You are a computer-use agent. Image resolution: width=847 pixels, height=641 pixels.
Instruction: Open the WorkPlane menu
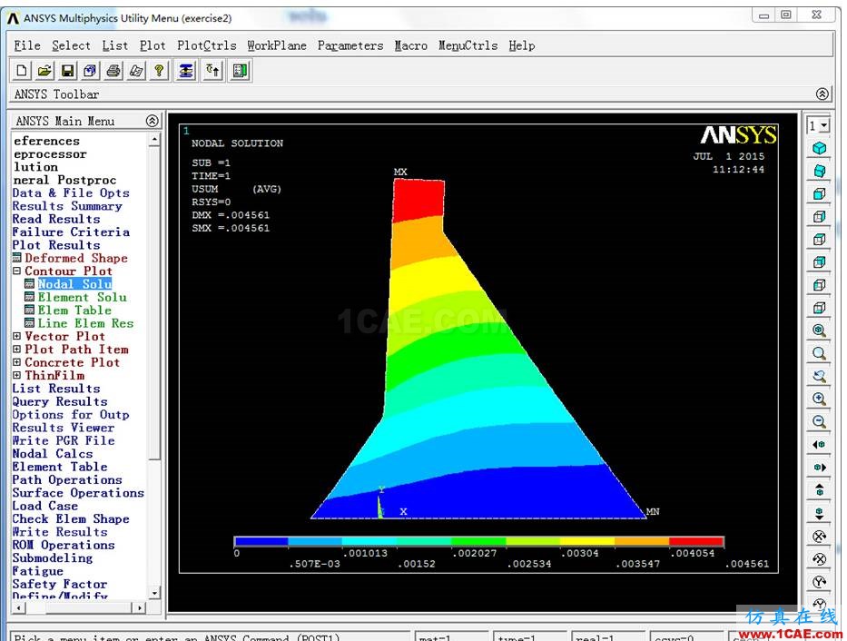(277, 46)
